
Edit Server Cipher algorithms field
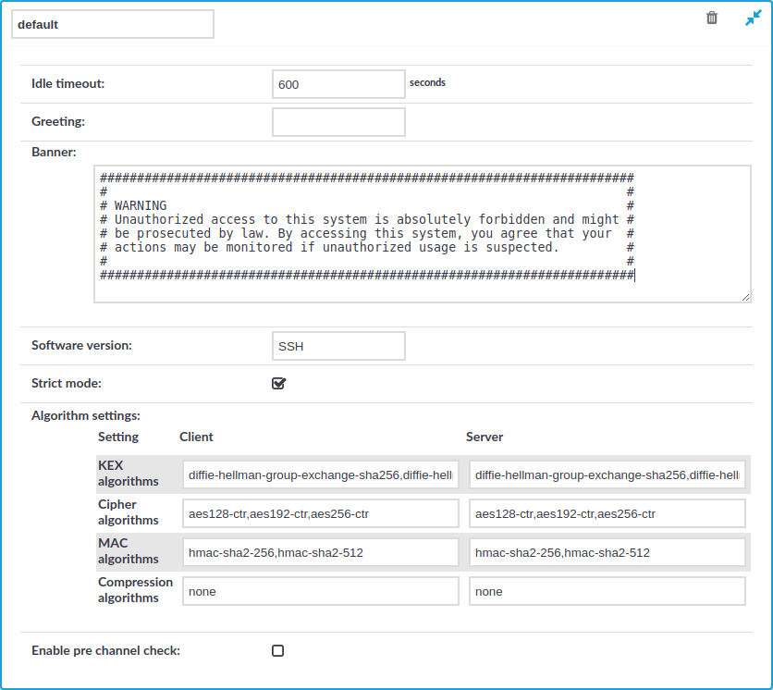(607, 514)
